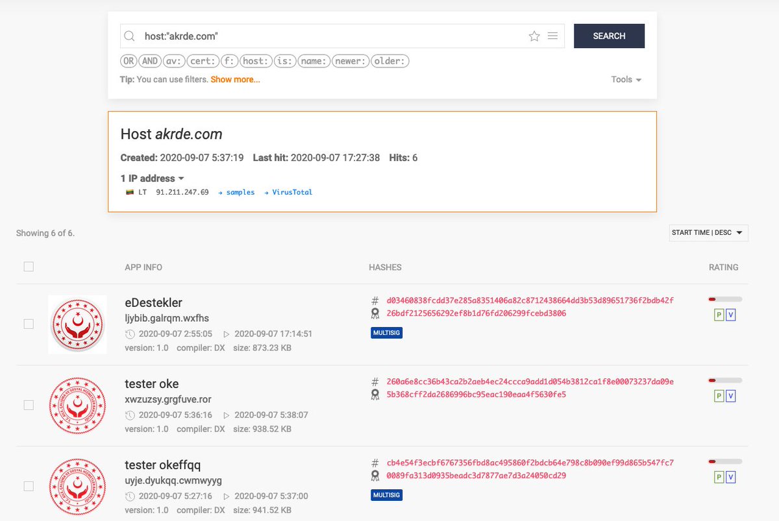Open the tester okeffqq app icon thumbnail

coord(78,487)
